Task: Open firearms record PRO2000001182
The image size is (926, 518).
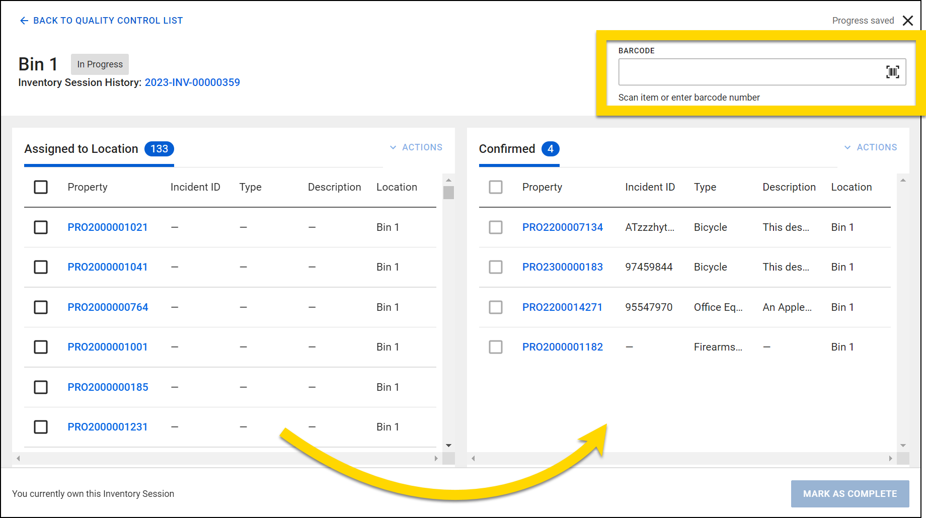Action: [562, 347]
